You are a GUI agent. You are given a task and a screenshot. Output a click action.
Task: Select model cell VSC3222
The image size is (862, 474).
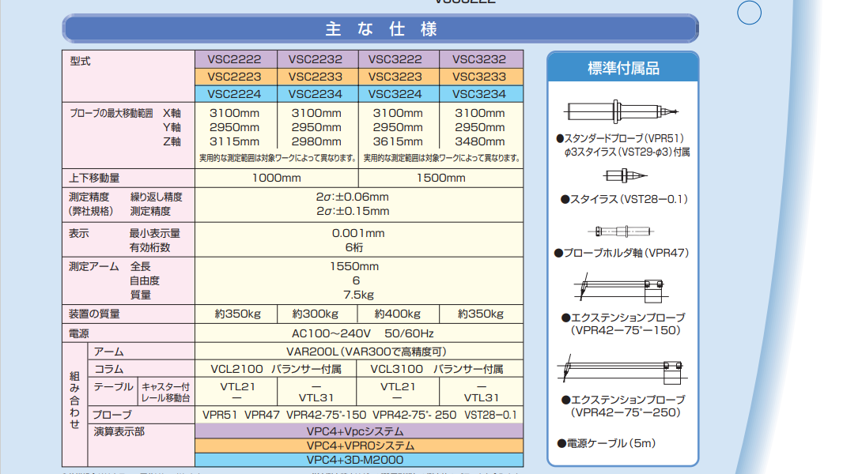pyautogui.click(x=399, y=59)
